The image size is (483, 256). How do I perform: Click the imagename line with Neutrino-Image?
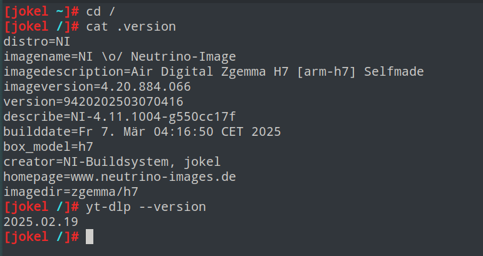[120, 56]
